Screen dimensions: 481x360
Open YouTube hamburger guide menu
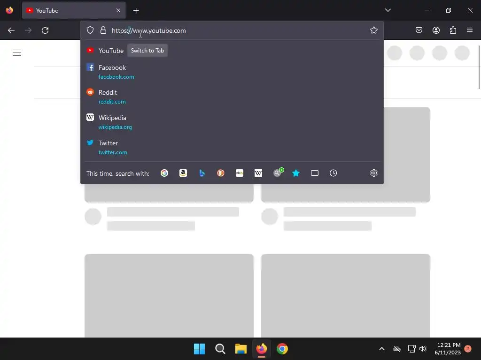pyautogui.click(x=17, y=52)
